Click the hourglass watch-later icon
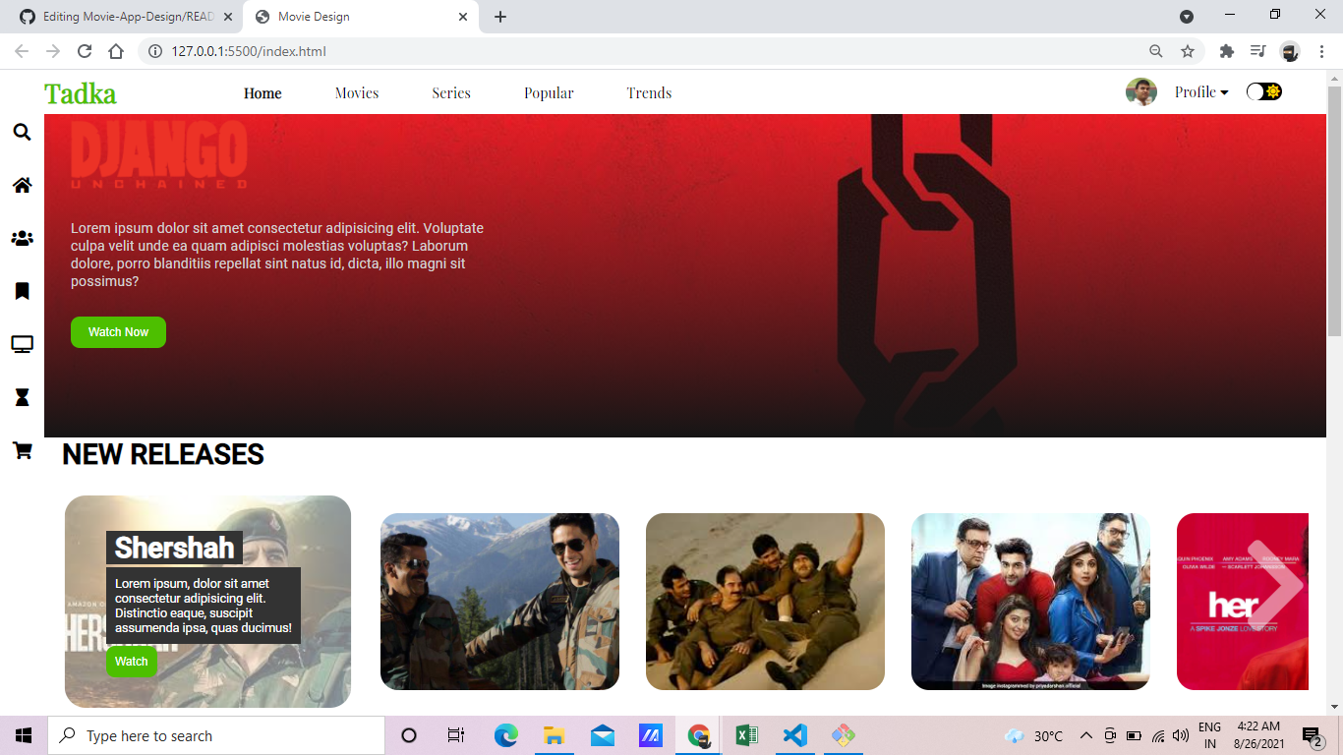 [22, 397]
